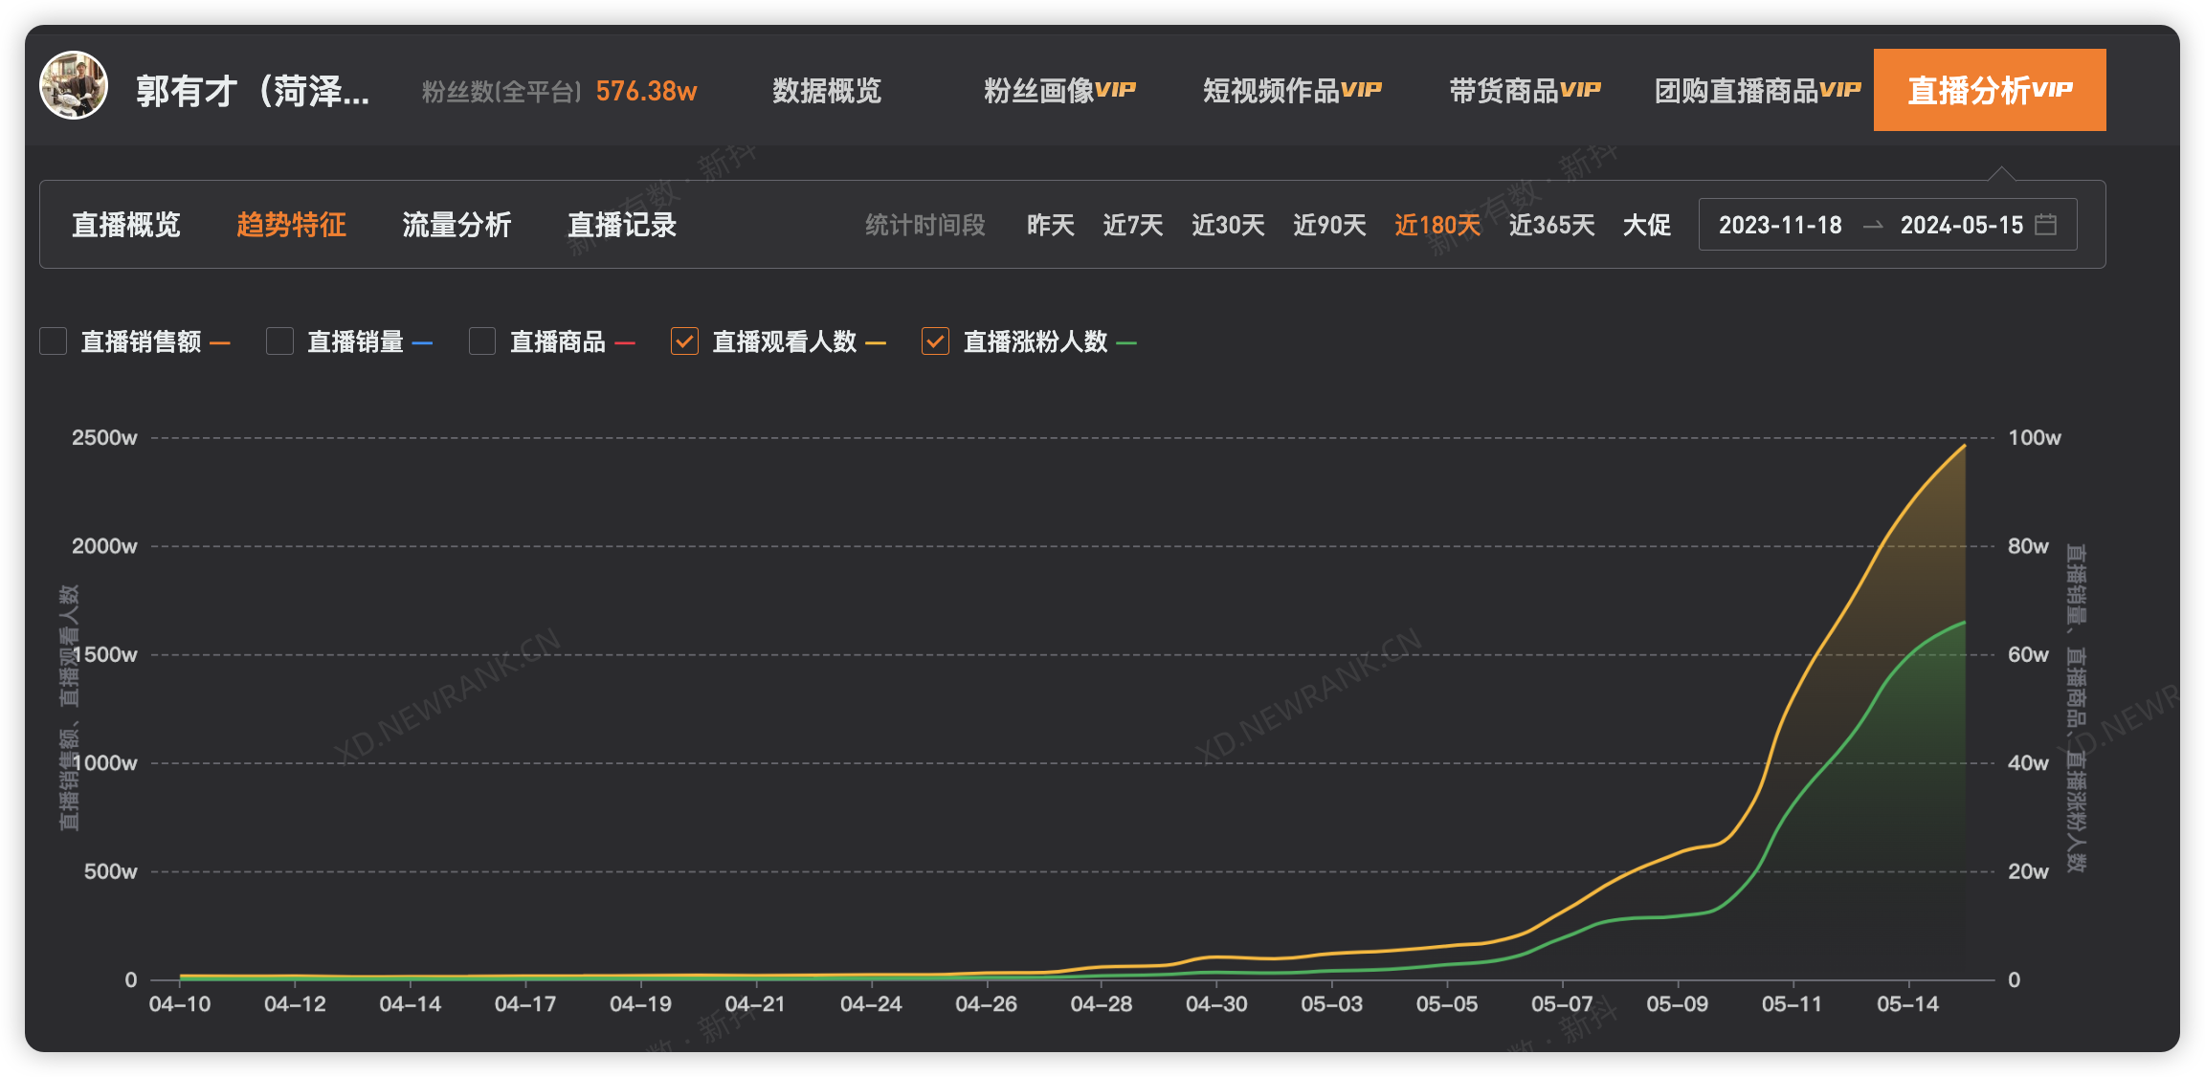The image size is (2205, 1077).
Task: Click the green 直播涨粉人数 legend line
Action: coord(1126,342)
